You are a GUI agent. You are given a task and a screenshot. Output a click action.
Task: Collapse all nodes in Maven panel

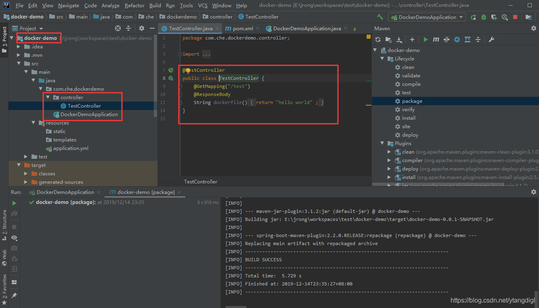pos(478,40)
